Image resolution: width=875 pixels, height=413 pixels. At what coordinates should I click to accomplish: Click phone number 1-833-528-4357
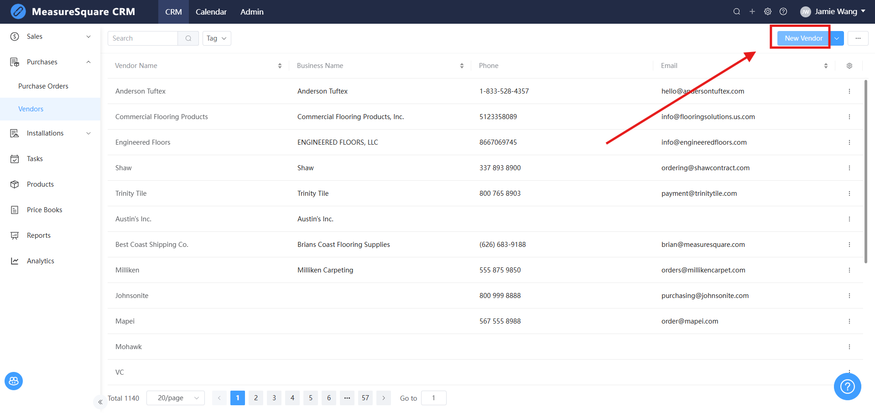504,91
